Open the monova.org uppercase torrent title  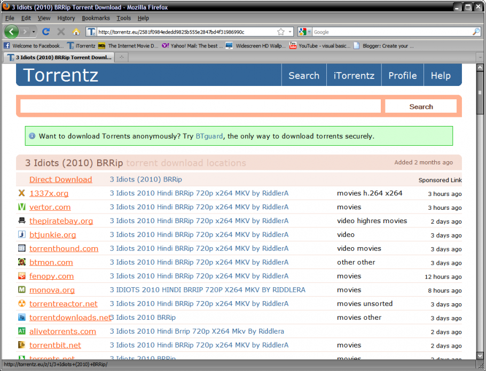click(208, 290)
